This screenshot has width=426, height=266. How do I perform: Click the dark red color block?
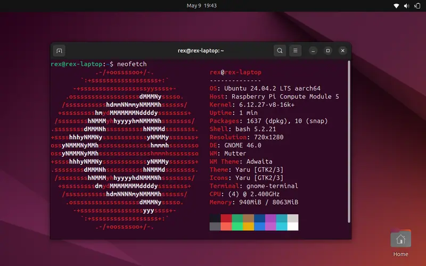(226, 218)
